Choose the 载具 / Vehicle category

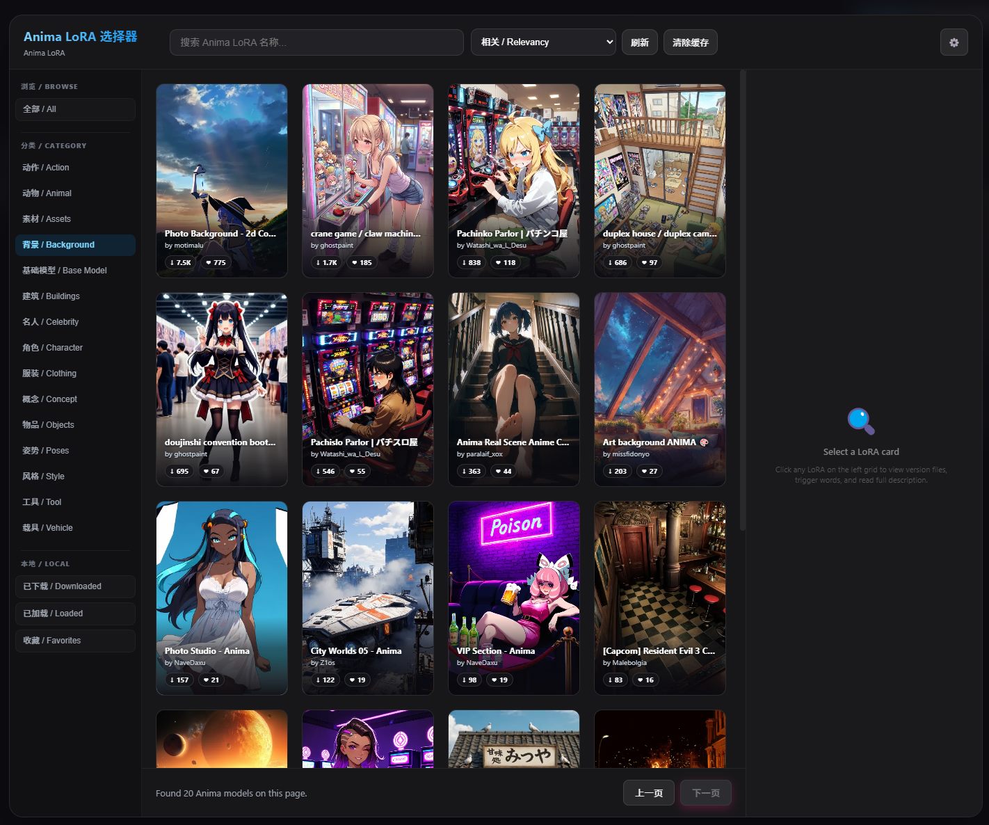click(75, 528)
